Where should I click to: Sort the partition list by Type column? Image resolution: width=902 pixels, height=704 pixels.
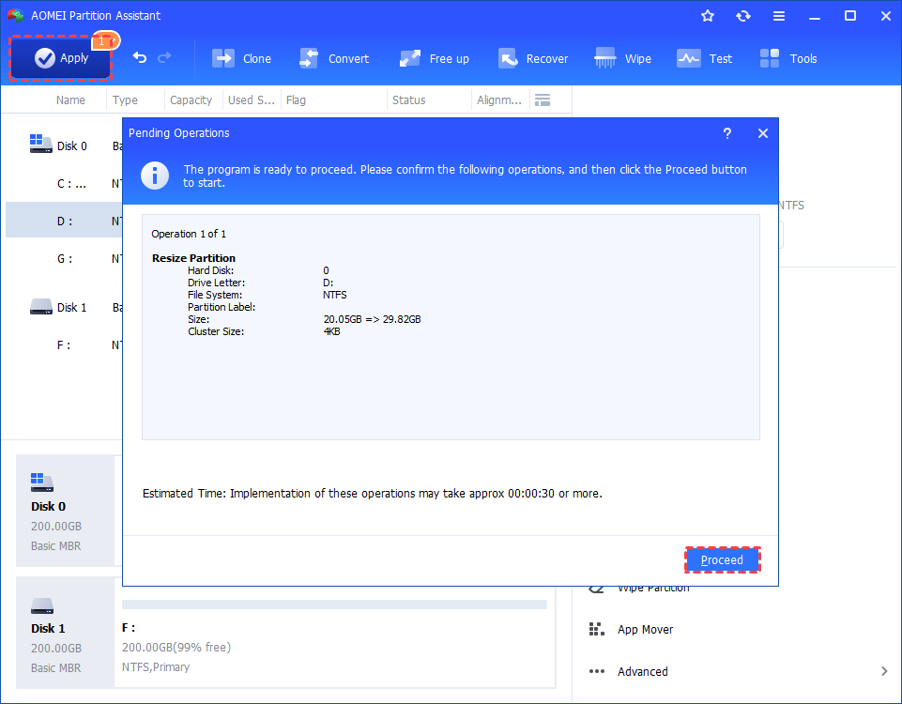click(x=125, y=100)
